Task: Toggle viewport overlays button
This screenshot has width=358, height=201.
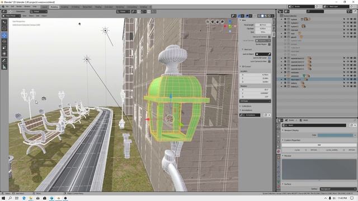Action: click(x=247, y=16)
